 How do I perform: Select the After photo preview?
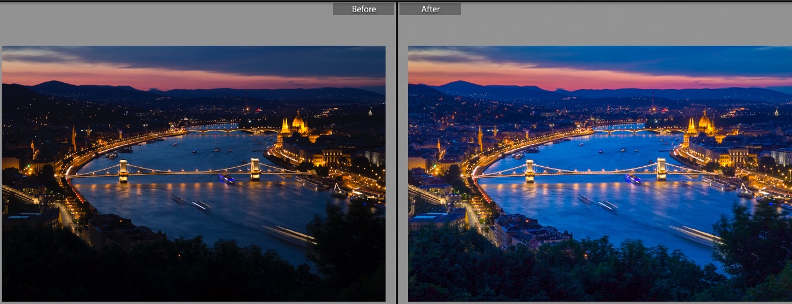(600, 174)
